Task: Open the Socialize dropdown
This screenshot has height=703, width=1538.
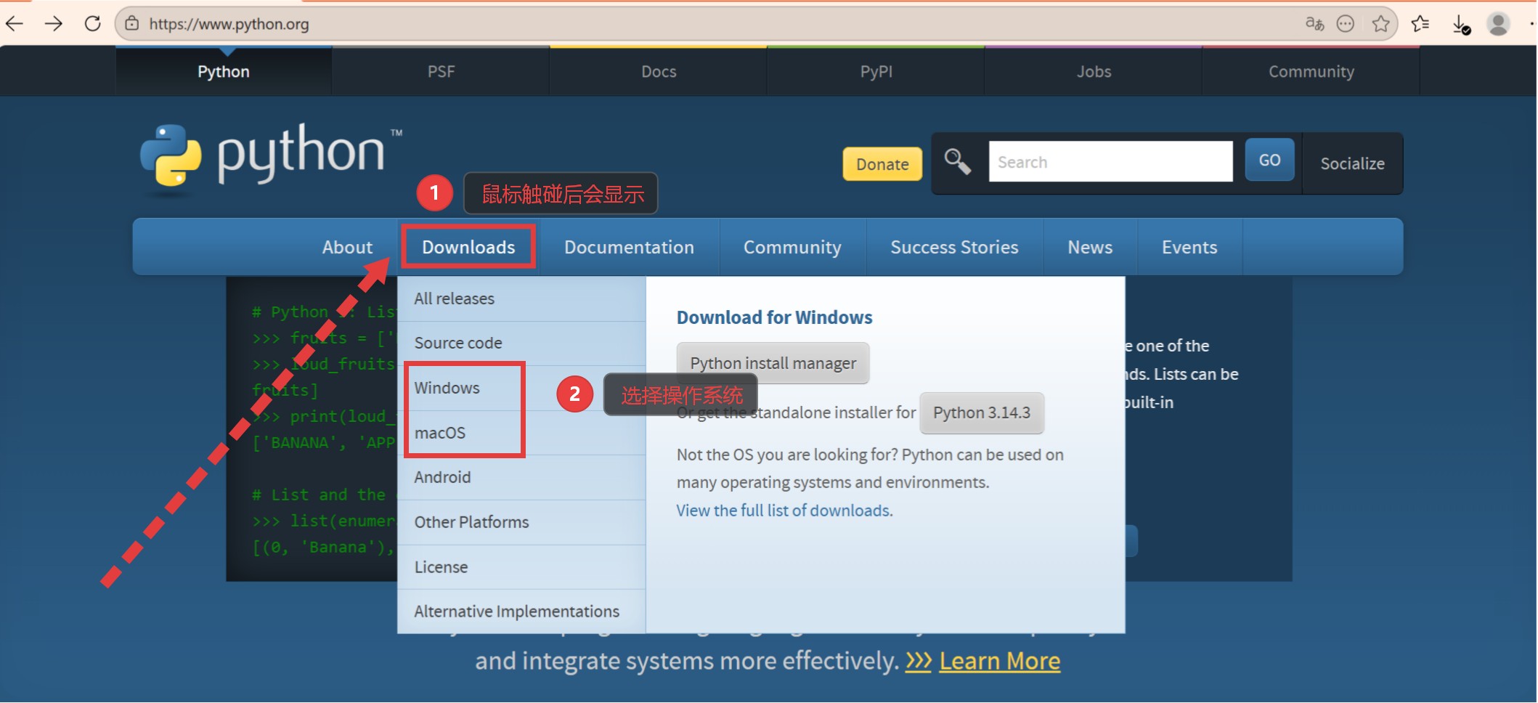Action: click(x=1352, y=163)
